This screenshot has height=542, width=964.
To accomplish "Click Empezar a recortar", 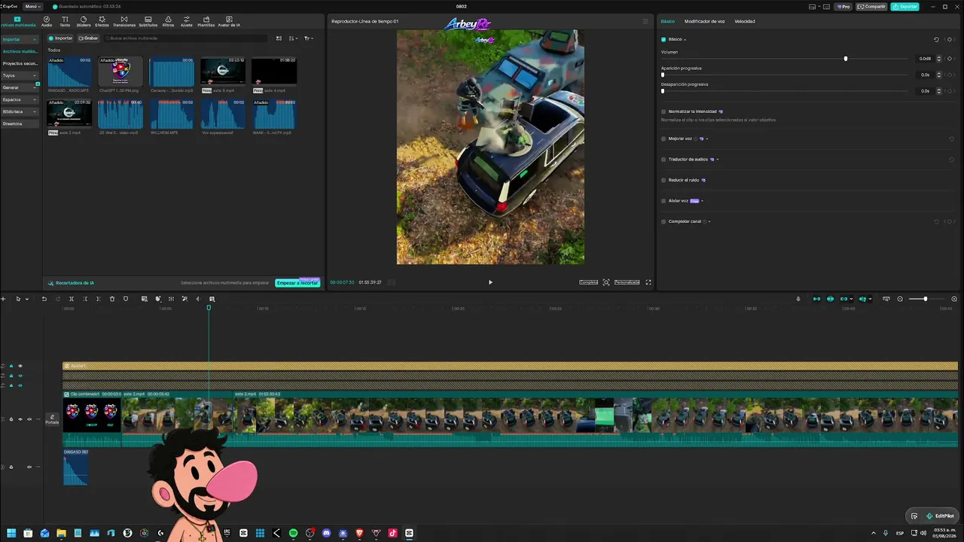I will pyautogui.click(x=297, y=283).
